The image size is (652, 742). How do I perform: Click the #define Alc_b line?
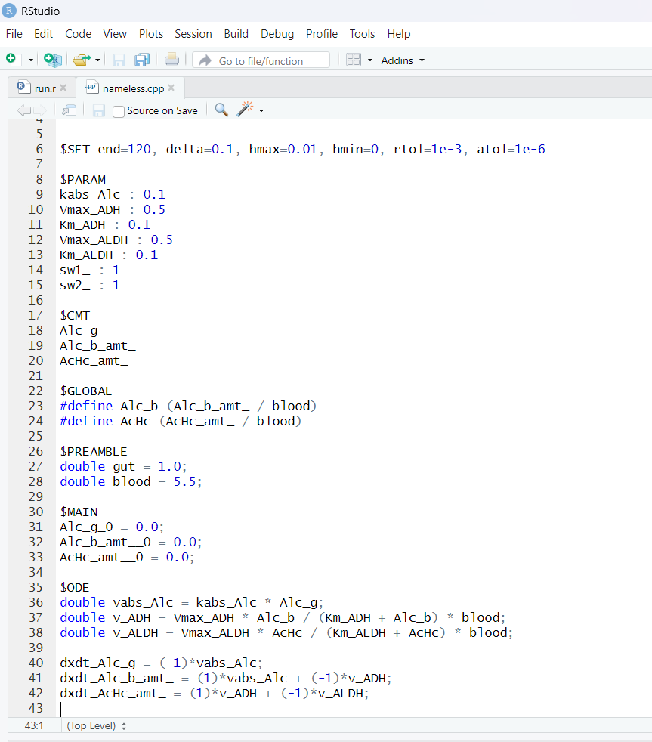tap(188, 406)
